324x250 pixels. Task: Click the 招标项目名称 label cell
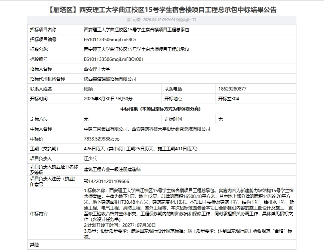(x=43, y=30)
